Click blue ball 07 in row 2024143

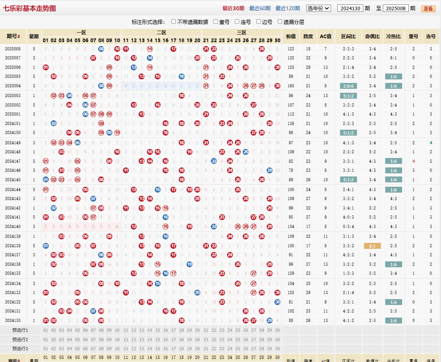[93, 199]
